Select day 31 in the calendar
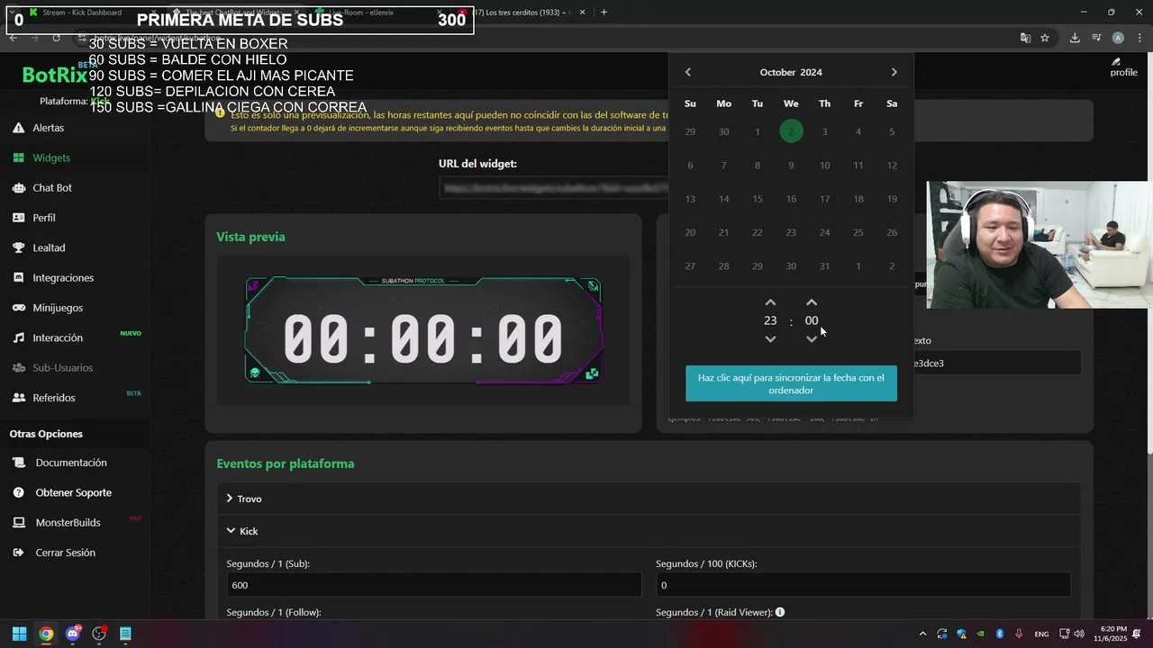This screenshot has height=648, width=1153. [824, 266]
